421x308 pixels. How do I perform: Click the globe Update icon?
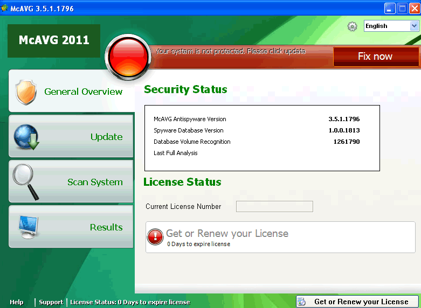[26, 137]
